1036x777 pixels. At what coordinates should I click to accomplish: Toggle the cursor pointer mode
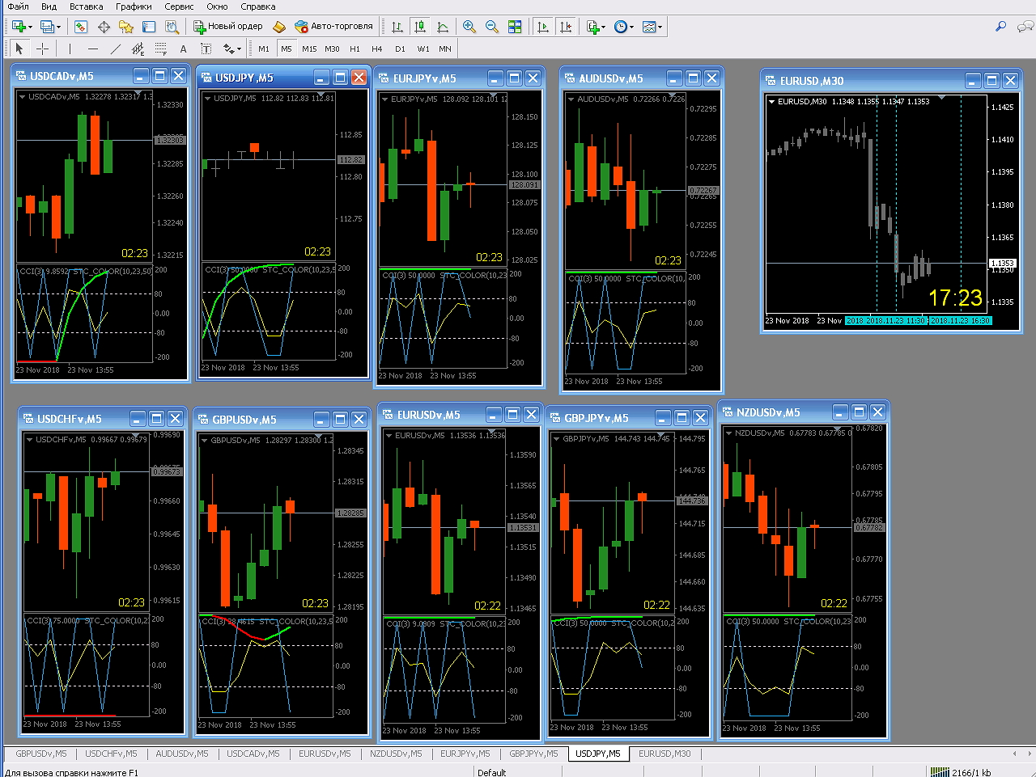coord(19,49)
